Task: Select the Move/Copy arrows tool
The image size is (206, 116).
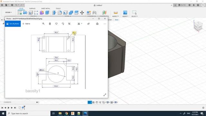Action: 82,13
